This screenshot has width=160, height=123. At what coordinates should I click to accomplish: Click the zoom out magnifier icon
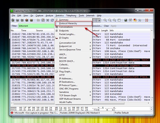[x=110, y=20]
